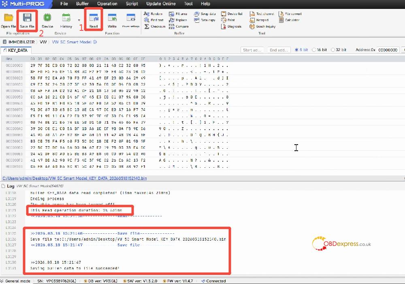Click the Compare buffer button
Screen dimensions: 405x284
tap(179, 26)
